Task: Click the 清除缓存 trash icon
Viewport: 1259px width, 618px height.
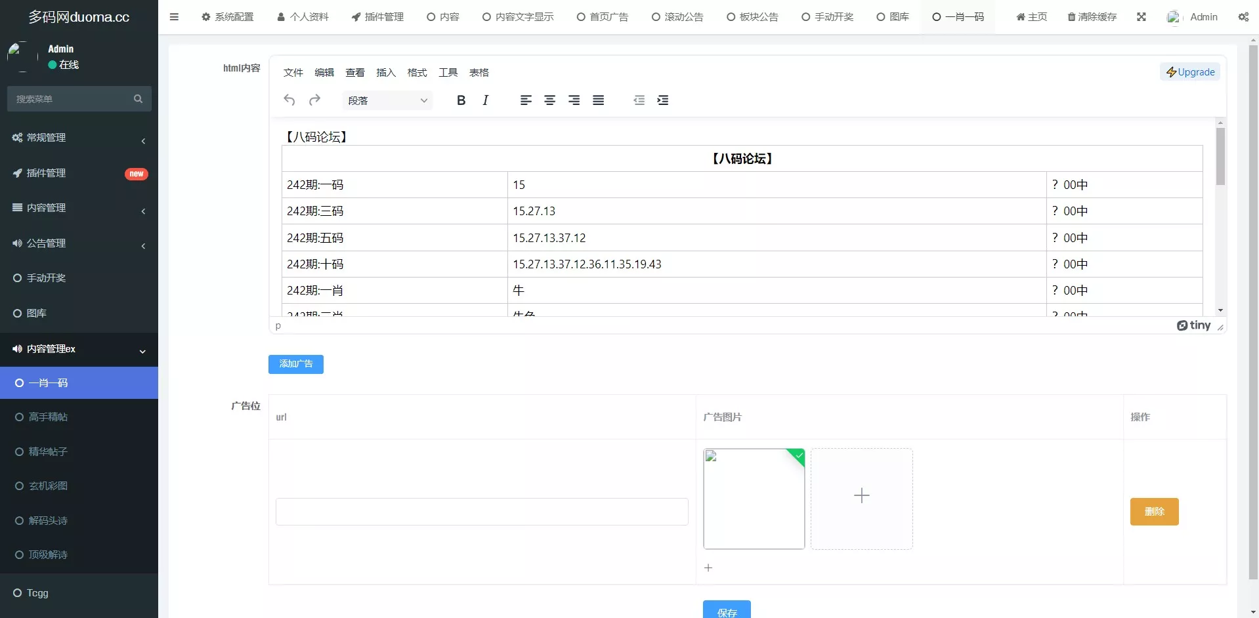Action: 1071,16
